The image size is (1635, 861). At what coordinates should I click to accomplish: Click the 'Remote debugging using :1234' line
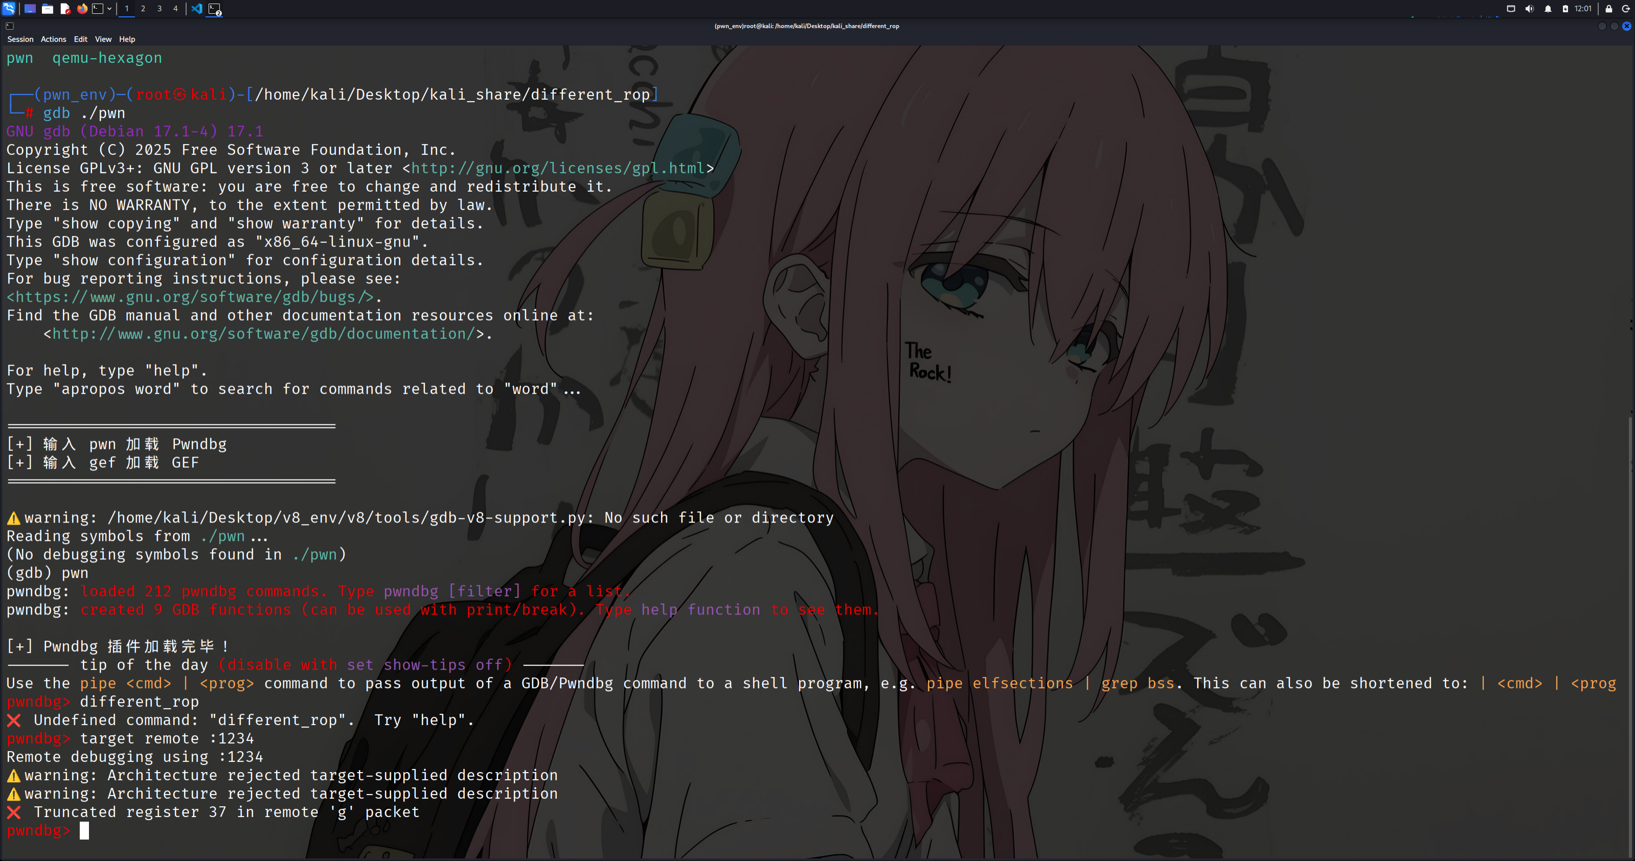click(134, 758)
